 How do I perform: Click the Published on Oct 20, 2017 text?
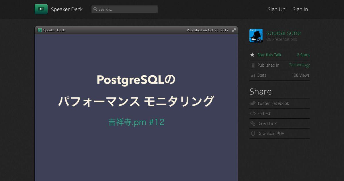coord(208,30)
